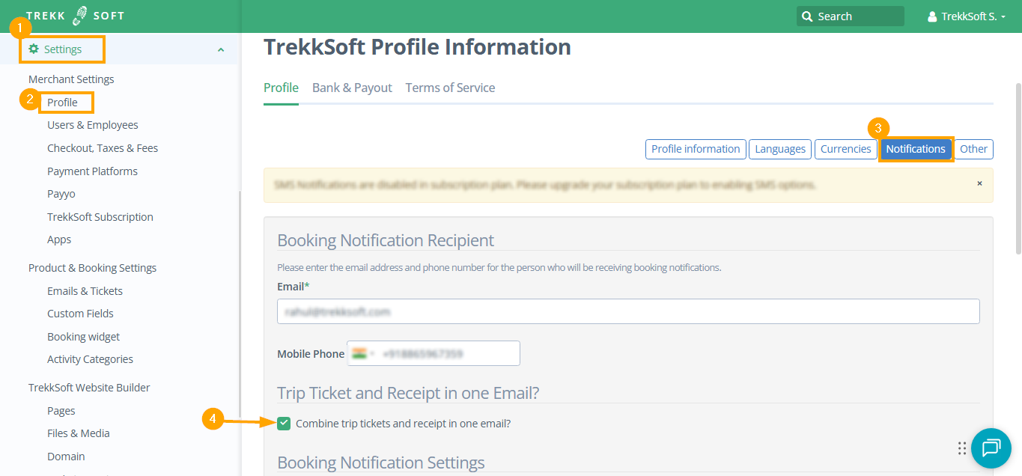The image size is (1022, 476).
Task: Open the Terms of Service tab
Action: pyautogui.click(x=450, y=88)
